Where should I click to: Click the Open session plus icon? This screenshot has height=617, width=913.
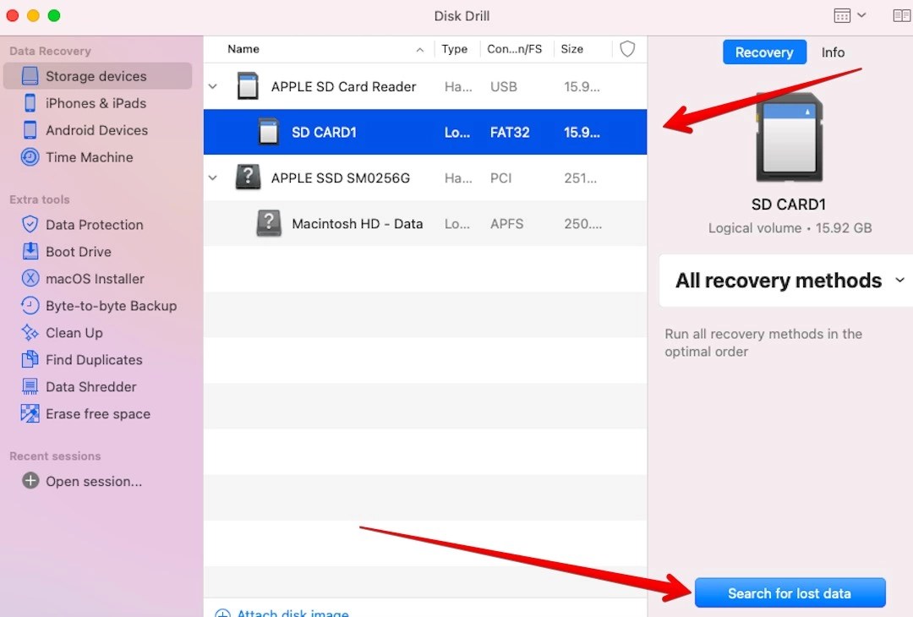pos(30,481)
